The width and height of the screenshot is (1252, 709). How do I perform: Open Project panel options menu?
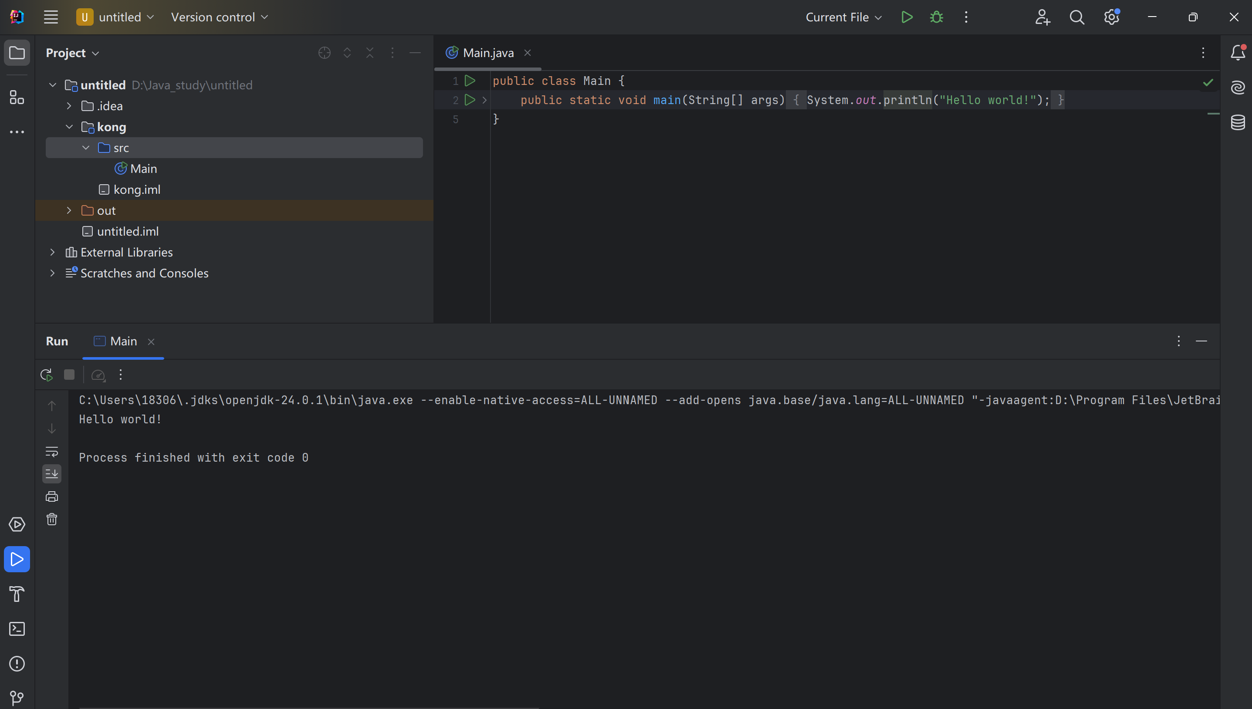[393, 53]
